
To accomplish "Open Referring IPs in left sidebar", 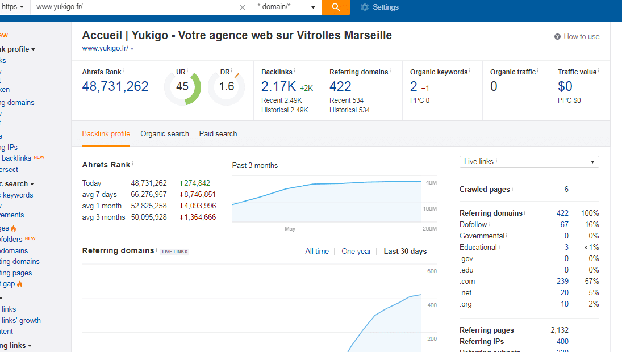I will point(9,147).
